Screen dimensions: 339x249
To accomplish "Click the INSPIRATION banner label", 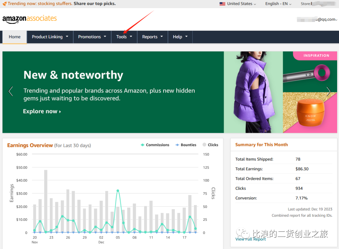I will click(x=316, y=56).
